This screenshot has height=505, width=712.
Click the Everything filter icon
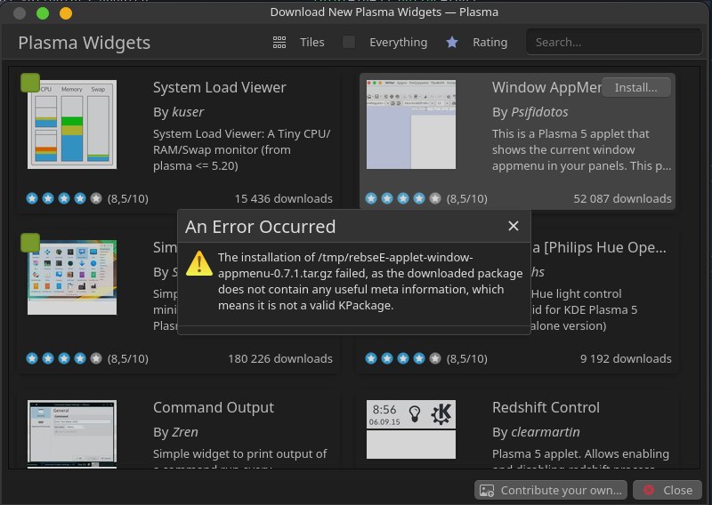click(349, 42)
